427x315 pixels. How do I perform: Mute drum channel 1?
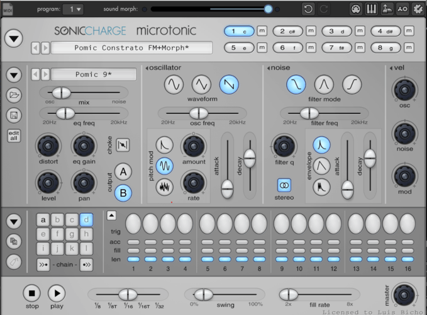262,31
